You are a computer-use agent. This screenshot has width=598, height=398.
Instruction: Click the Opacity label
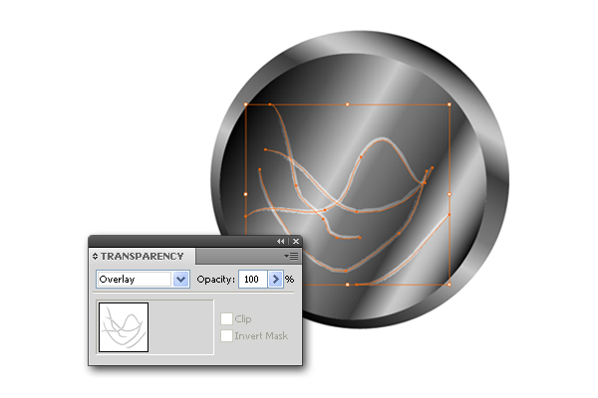tap(216, 280)
